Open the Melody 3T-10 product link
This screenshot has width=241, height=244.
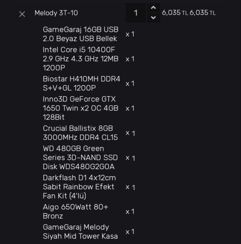tap(56, 13)
